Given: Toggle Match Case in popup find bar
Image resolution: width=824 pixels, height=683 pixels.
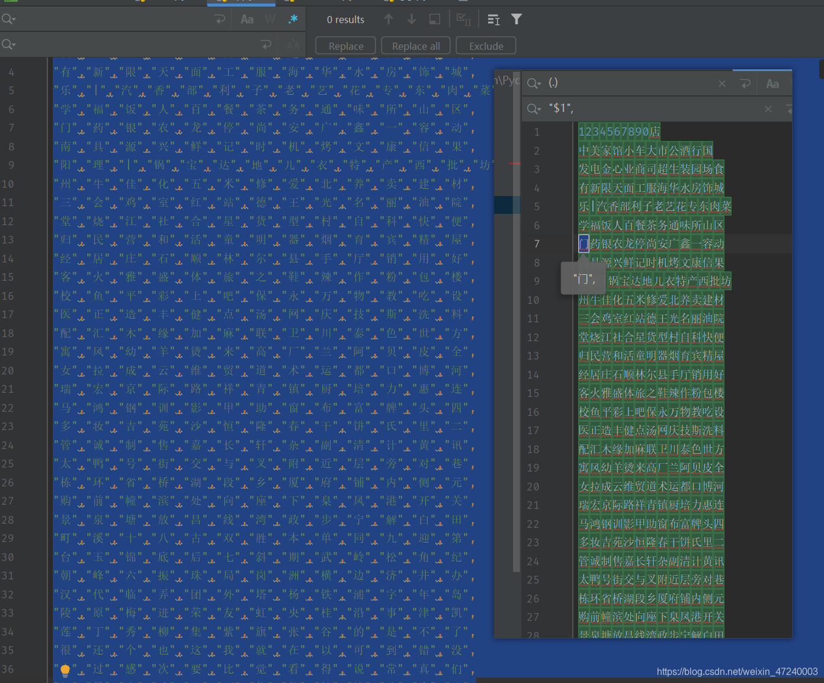Looking at the screenshot, I should [772, 84].
